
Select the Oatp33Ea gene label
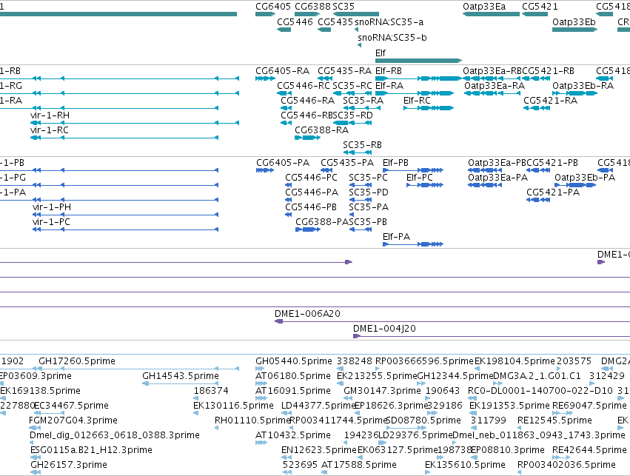coord(484,7)
